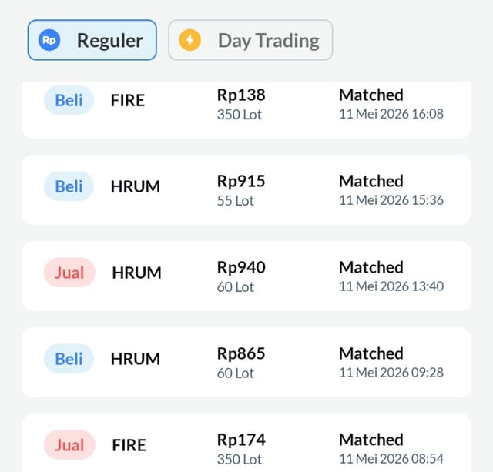Click the Beli badge on the HRUM Rp915 order
This screenshot has width=493, height=472.
point(69,186)
